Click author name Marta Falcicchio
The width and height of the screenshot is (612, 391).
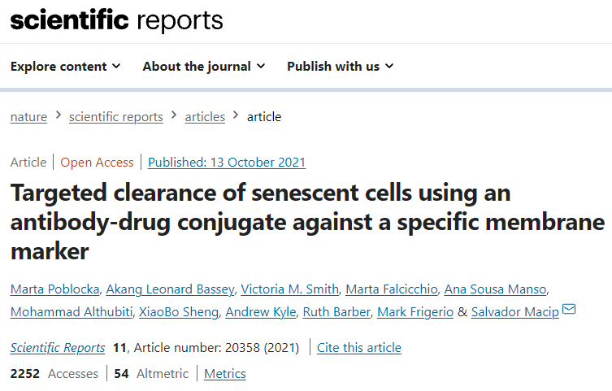coord(392,289)
